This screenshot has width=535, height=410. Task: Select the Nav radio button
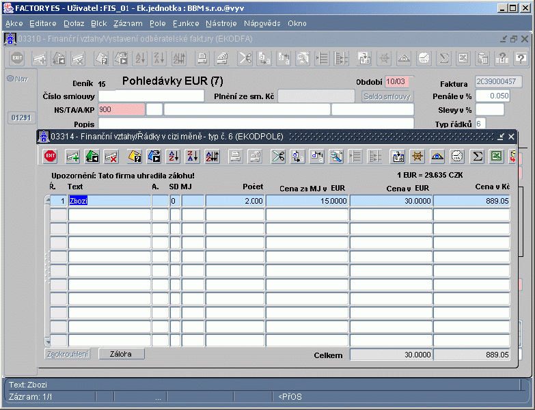point(10,79)
